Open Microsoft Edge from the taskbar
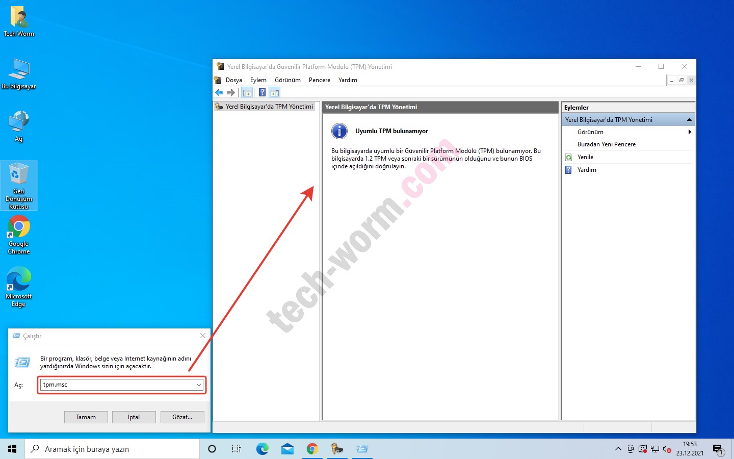This screenshot has height=459, width=734. pos(262,449)
